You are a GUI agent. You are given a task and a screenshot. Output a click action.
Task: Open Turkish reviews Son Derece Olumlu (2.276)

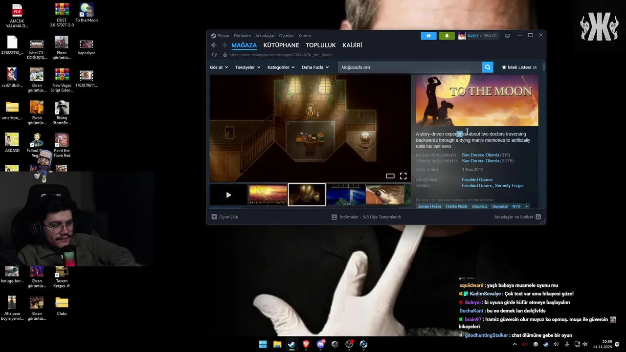[x=488, y=161]
